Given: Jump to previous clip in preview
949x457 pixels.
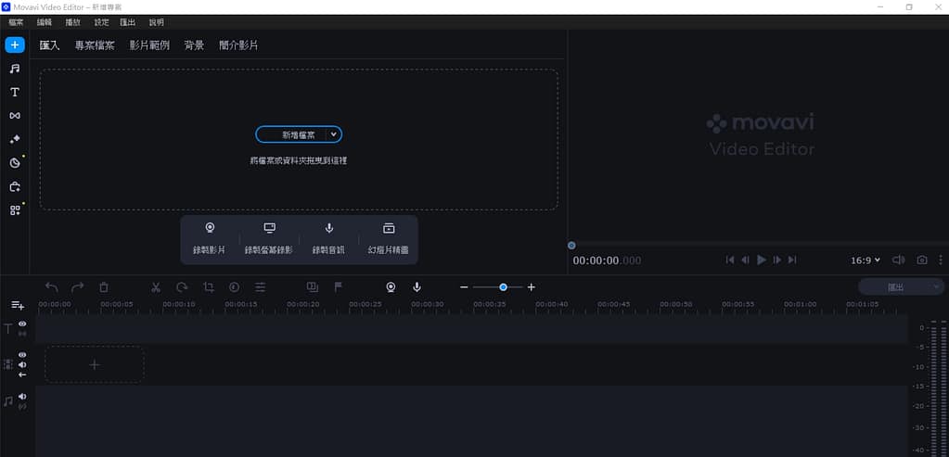Looking at the screenshot, I should (730, 260).
